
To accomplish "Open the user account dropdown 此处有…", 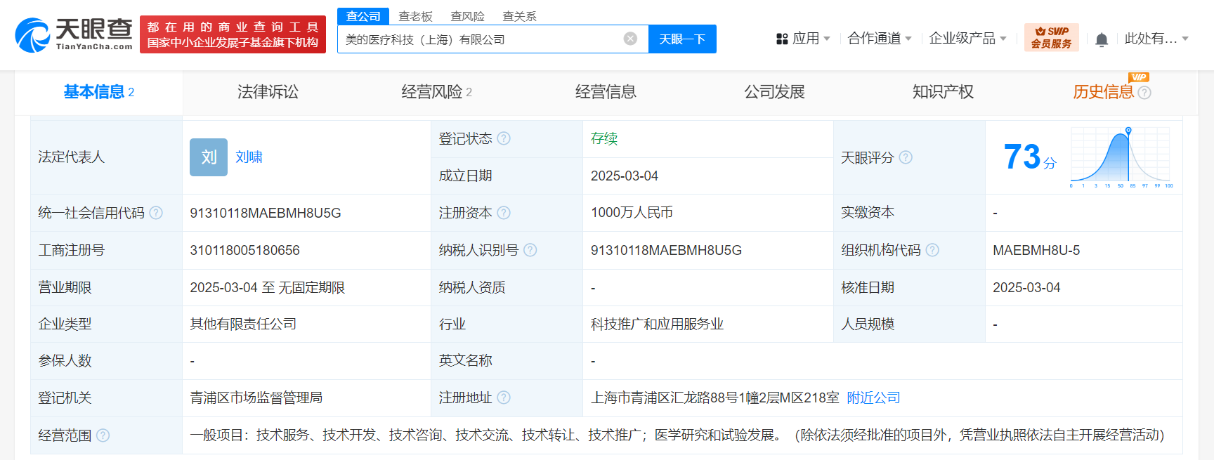I will coord(1156,39).
